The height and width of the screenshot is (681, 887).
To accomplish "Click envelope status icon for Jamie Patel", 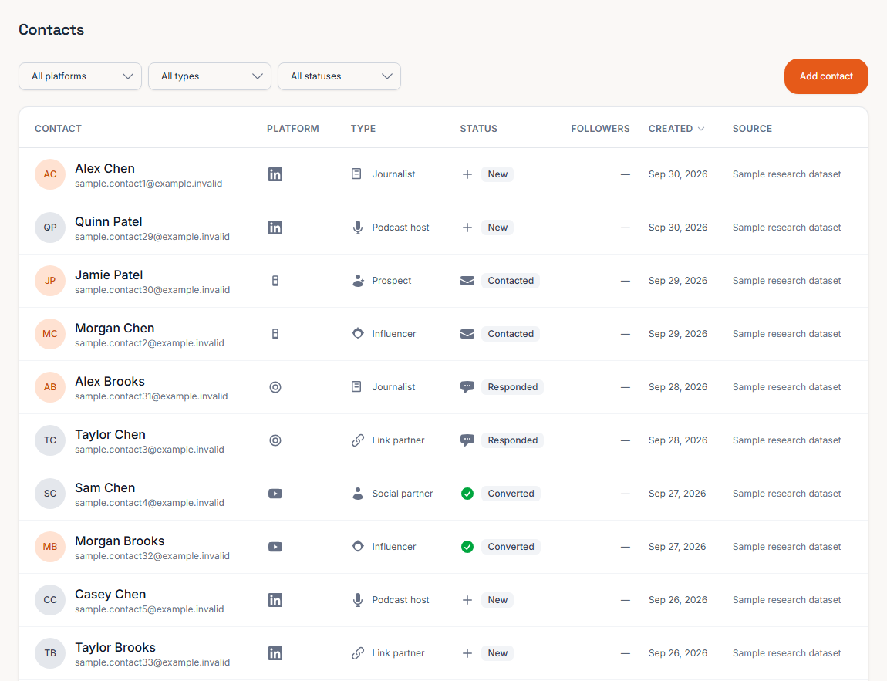I will click(x=467, y=281).
